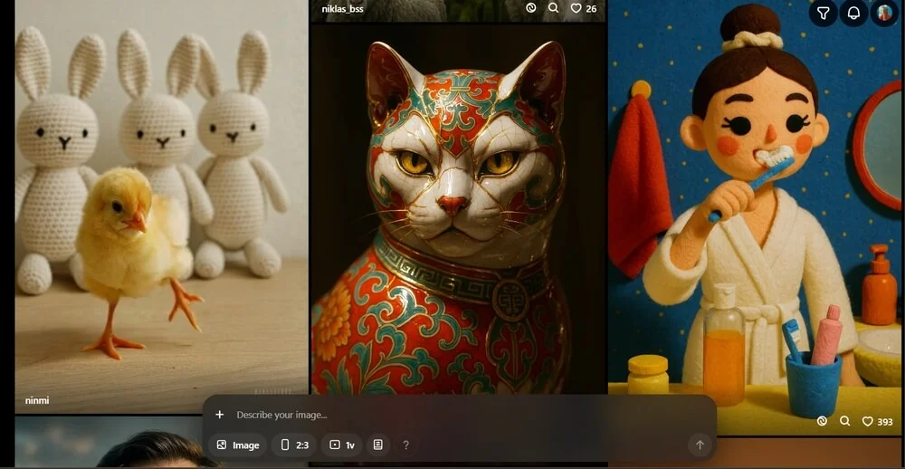Like the toothbrush girl image with 393 likes
The image size is (905, 469).
(876, 421)
